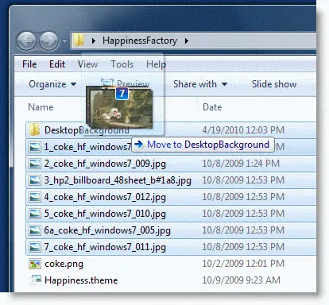Open the Share with dropdown

point(200,84)
